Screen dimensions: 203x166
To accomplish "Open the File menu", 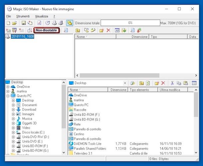I will point(9,16).
